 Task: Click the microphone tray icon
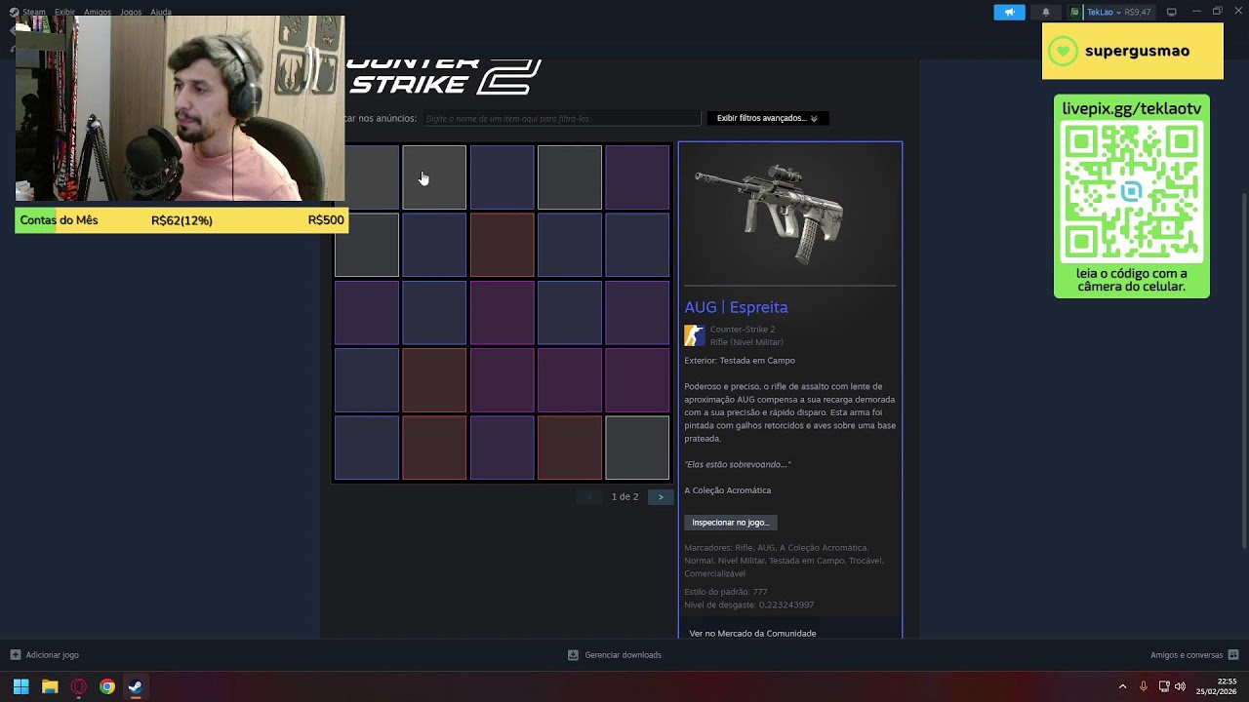(1144, 686)
